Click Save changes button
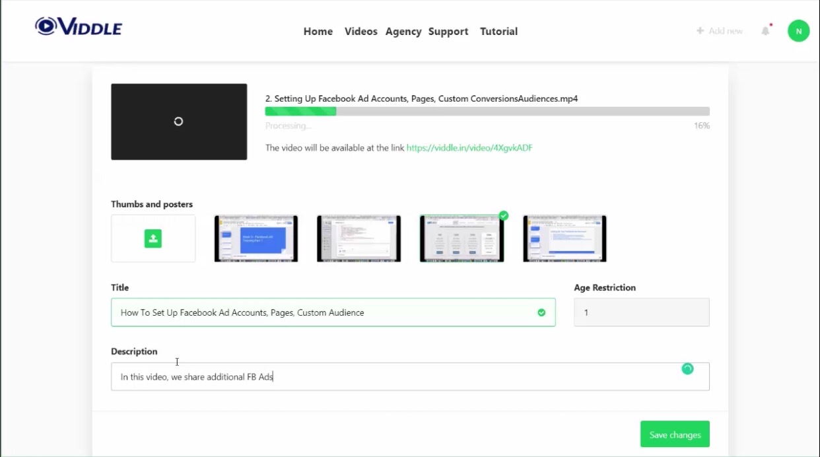820x457 pixels. click(x=675, y=435)
